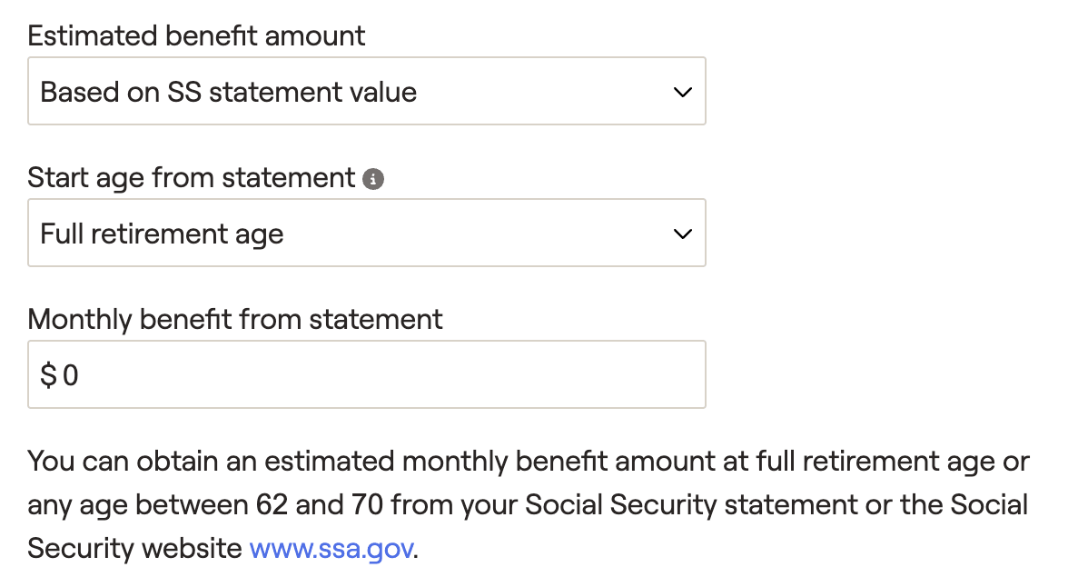Click the 'Monthly benefit from statement' label
1068x587 pixels.
pyautogui.click(x=235, y=320)
